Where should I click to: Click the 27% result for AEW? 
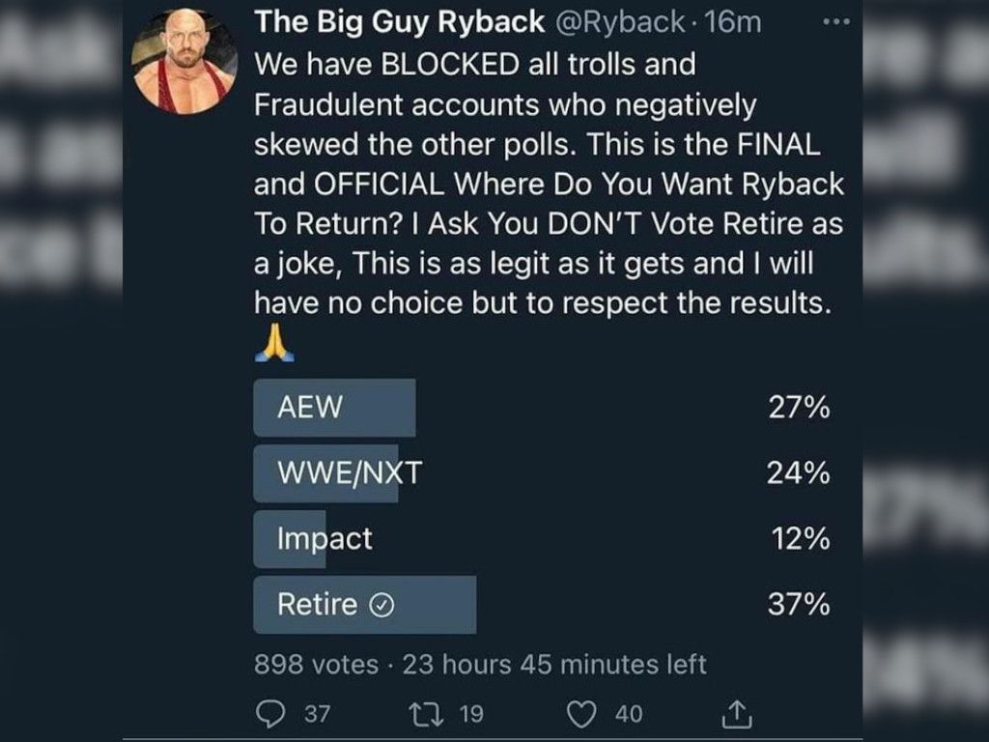pos(799,408)
